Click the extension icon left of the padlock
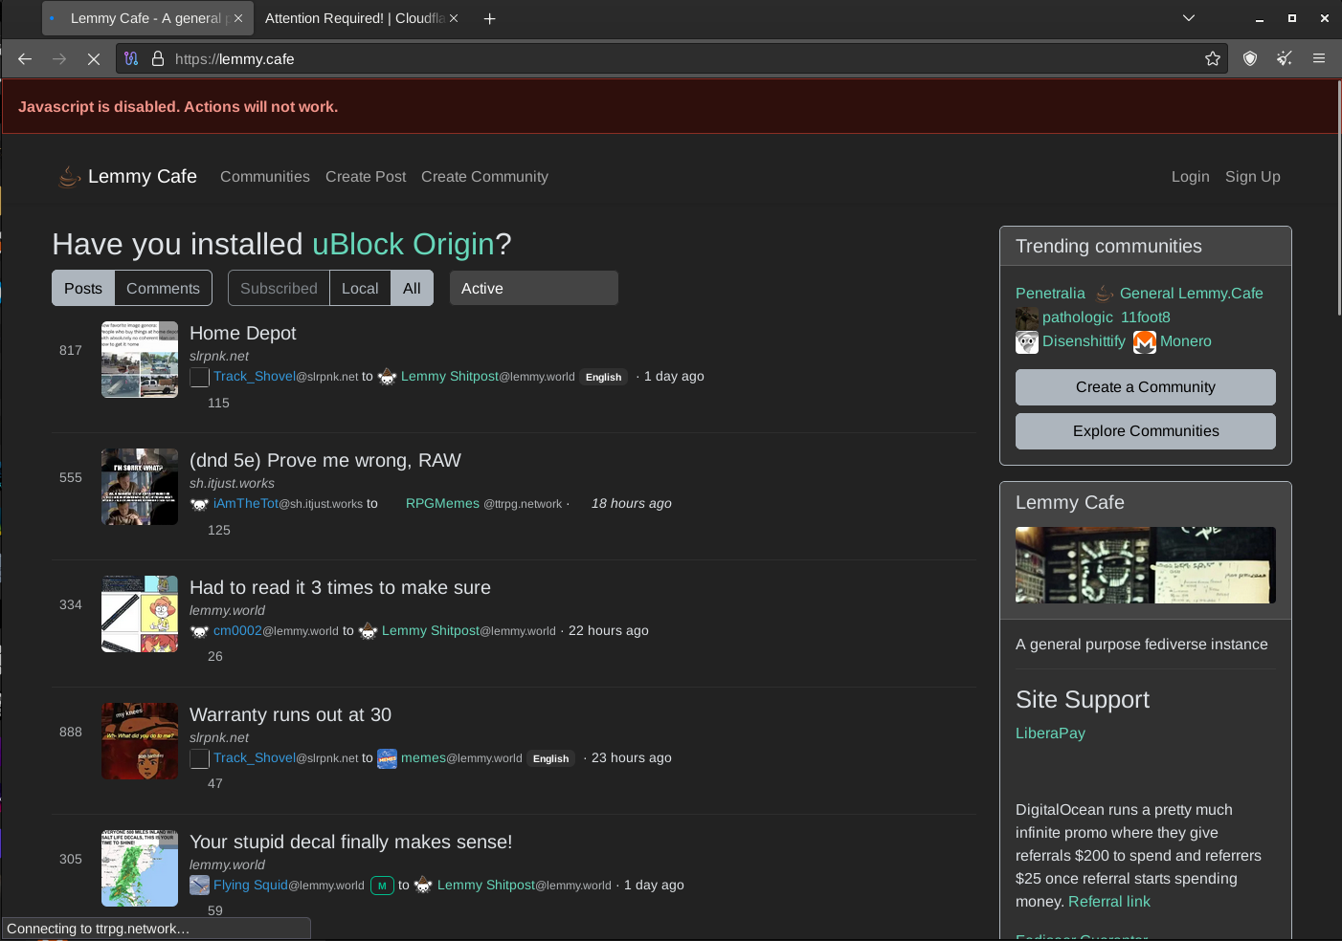Viewport: 1342px width, 941px height. (132, 58)
